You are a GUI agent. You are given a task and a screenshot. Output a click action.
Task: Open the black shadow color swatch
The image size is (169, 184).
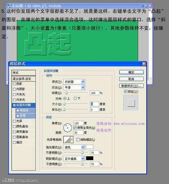(x=90, y=158)
